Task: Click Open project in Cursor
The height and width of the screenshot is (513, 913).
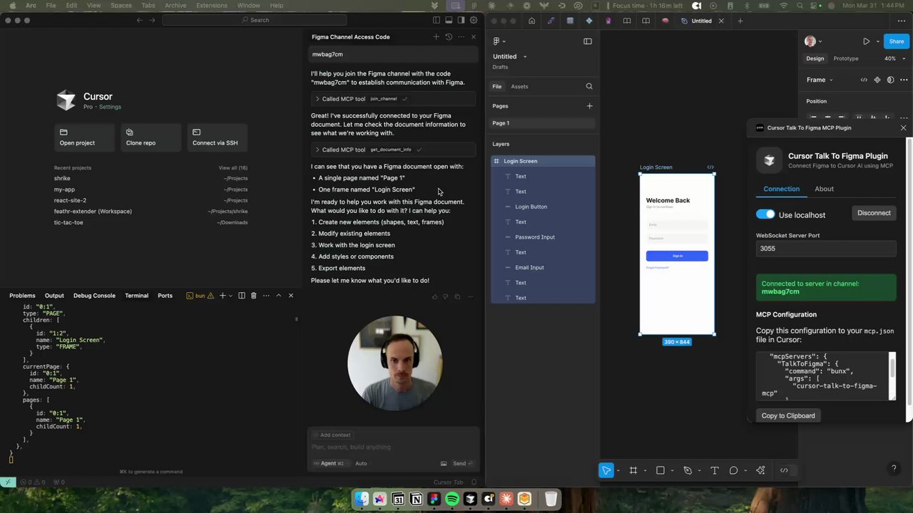Action: point(84,138)
